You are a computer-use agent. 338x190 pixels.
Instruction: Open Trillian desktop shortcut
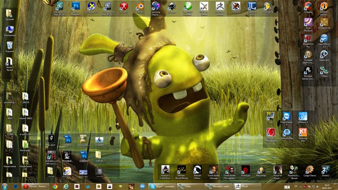[324, 72]
